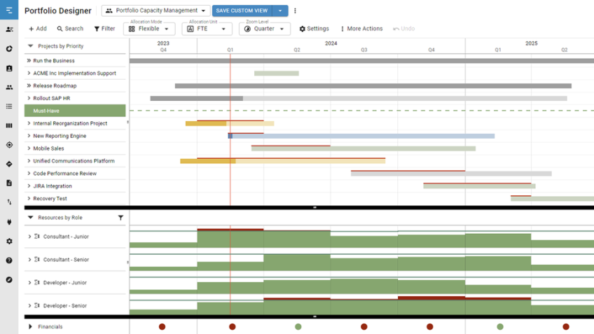Open the vertical three-dot menu beside Save

click(295, 11)
